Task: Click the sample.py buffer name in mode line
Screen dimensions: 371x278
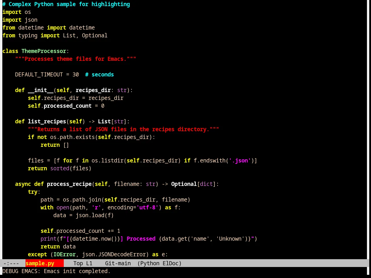Action: (x=40, y=263)
